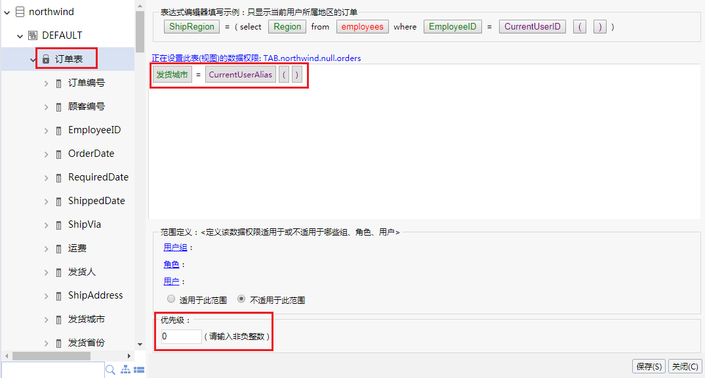The height and width of the screenshot is (378, 705).
Task: Click the field icon next to 订单编号
Action: click(x=58, y=84)
